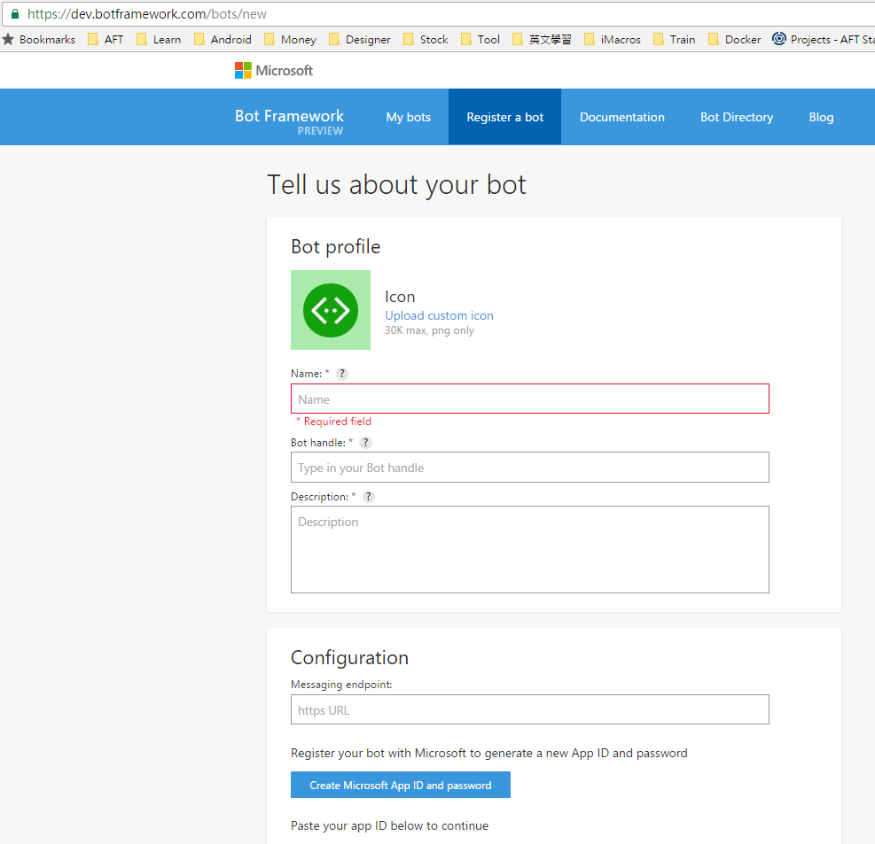Focus the Name input field
Viewport: 875px width, 844px height.
530,399
